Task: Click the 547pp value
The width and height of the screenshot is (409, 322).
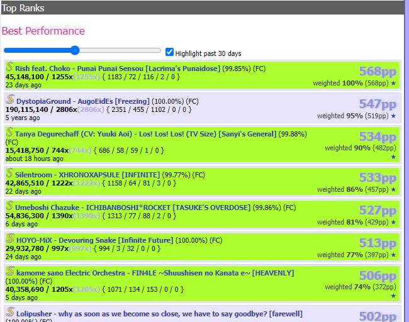Action: [378, 104]
